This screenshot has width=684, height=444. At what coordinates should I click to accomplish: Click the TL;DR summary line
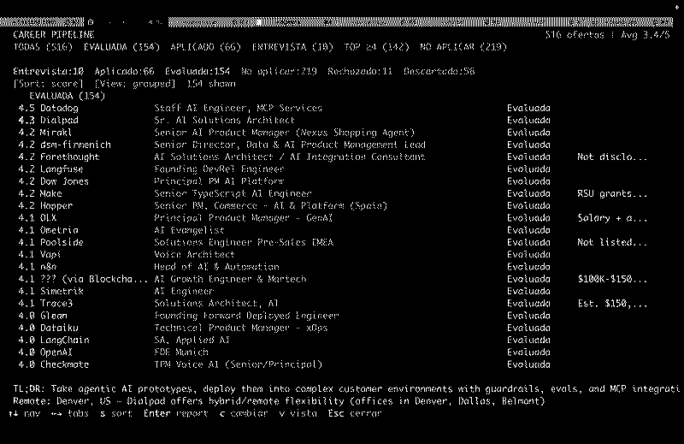[x=346, y=389]
